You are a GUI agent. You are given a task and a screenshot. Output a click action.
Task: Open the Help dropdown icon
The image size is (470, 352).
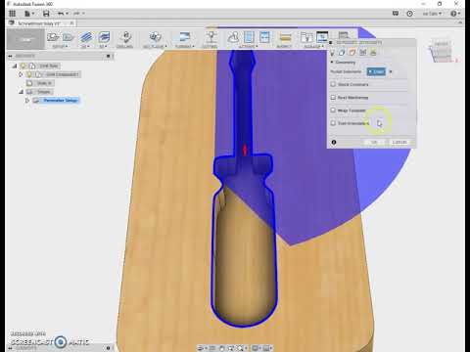tap(455, 14)
